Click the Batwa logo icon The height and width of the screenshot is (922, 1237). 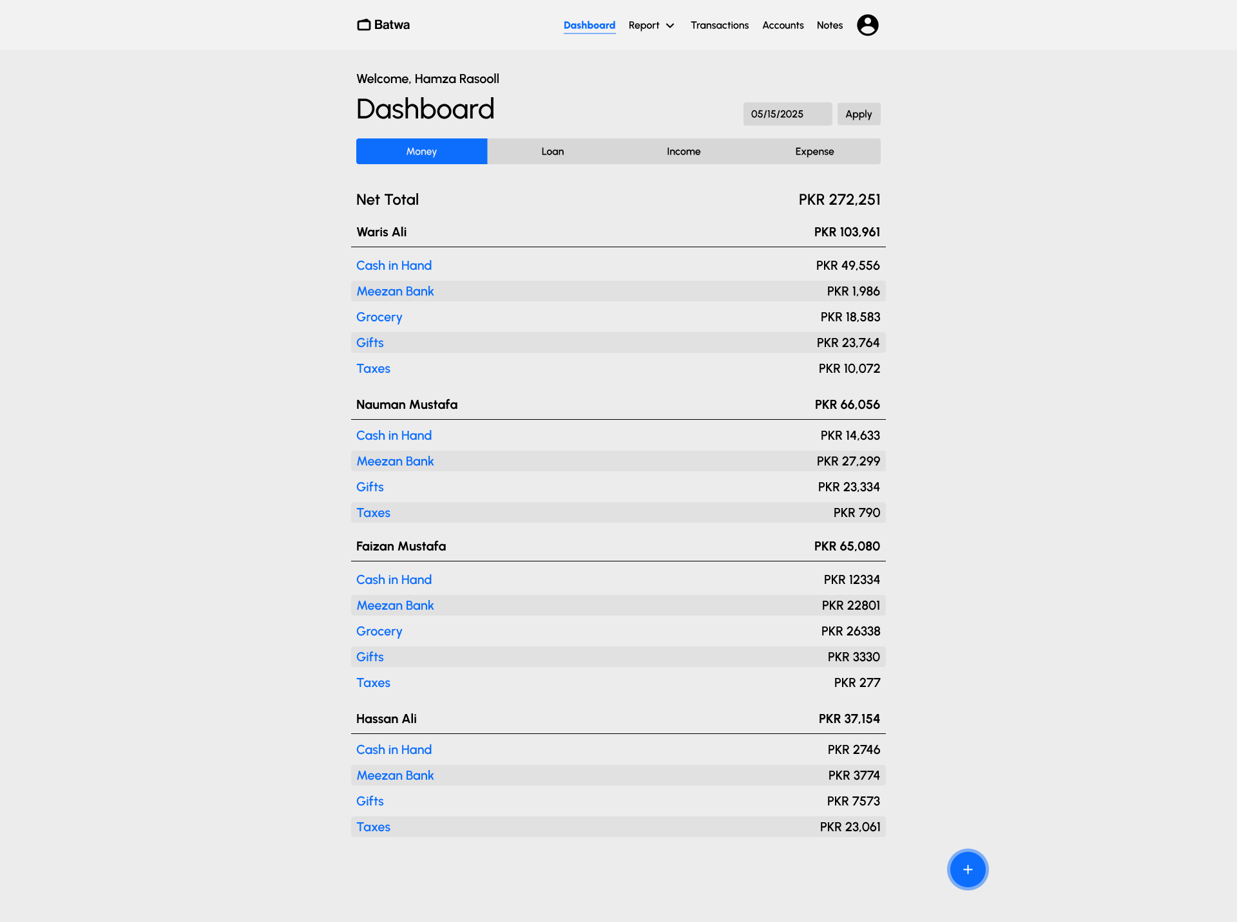[x=363, y=25]
